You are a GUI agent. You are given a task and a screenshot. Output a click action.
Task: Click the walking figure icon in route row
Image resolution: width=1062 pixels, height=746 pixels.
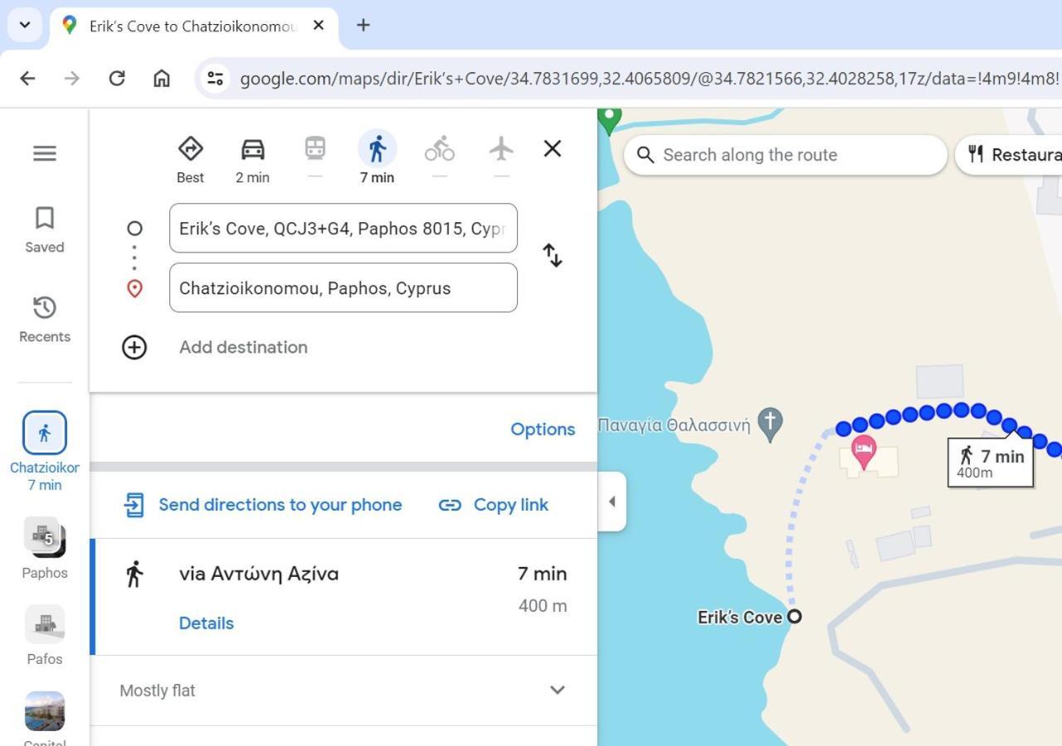(134, 574)
